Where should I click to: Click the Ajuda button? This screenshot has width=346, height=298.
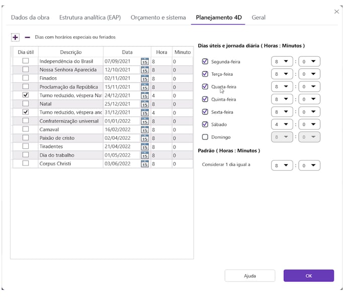[249, 275]
